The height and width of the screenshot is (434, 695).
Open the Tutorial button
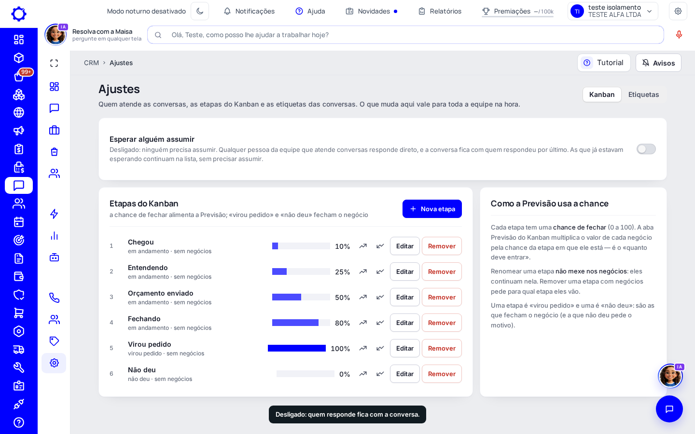(604, 63)
